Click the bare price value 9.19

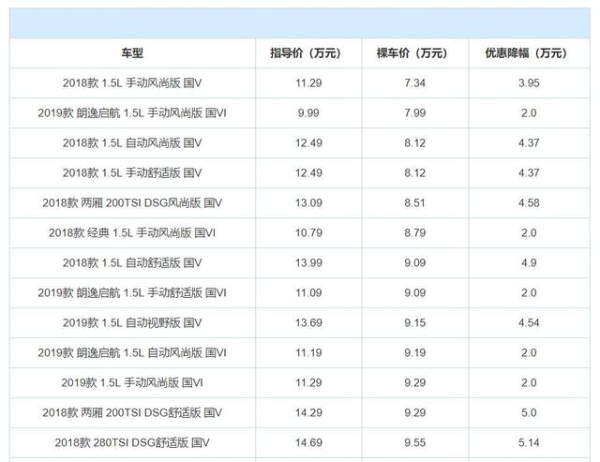point(415,353)
